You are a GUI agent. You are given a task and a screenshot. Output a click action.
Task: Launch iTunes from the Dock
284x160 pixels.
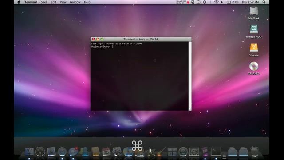128,152
